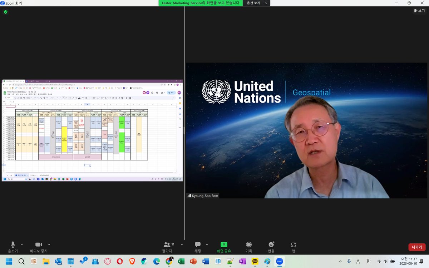Open the 채팅 chat panel

198,247
